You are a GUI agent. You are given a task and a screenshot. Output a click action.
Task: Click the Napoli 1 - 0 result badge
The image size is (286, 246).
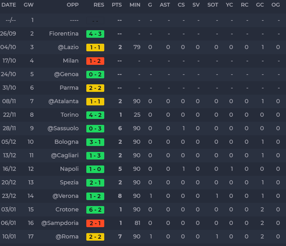95,169
